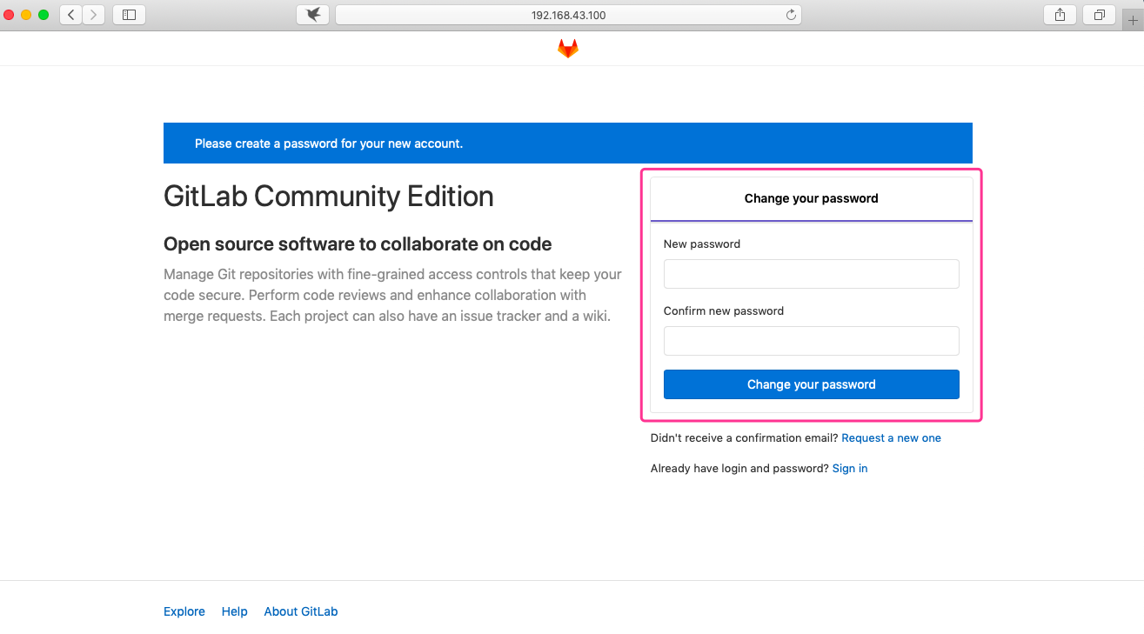Focus the Confirm new password field
The image size is (1144, 634).
tap(810, 340)
